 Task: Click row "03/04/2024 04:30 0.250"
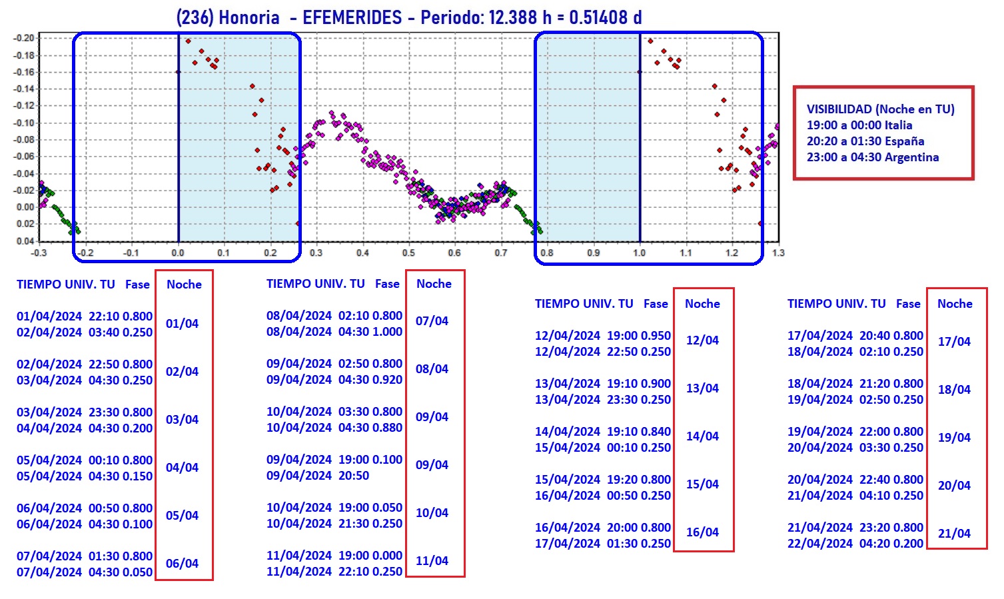[85, 380]
